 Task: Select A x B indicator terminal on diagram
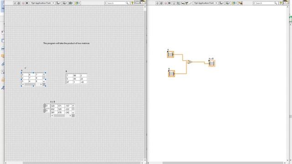coord(212,63)
